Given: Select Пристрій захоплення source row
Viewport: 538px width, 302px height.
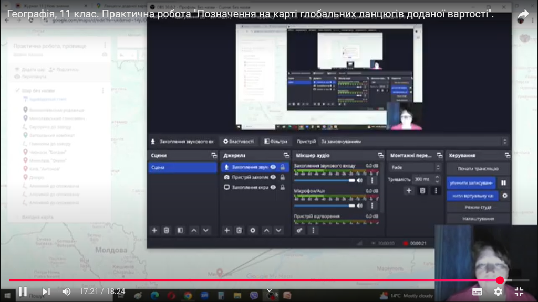Looking at the screenshot, I should 255,177.
